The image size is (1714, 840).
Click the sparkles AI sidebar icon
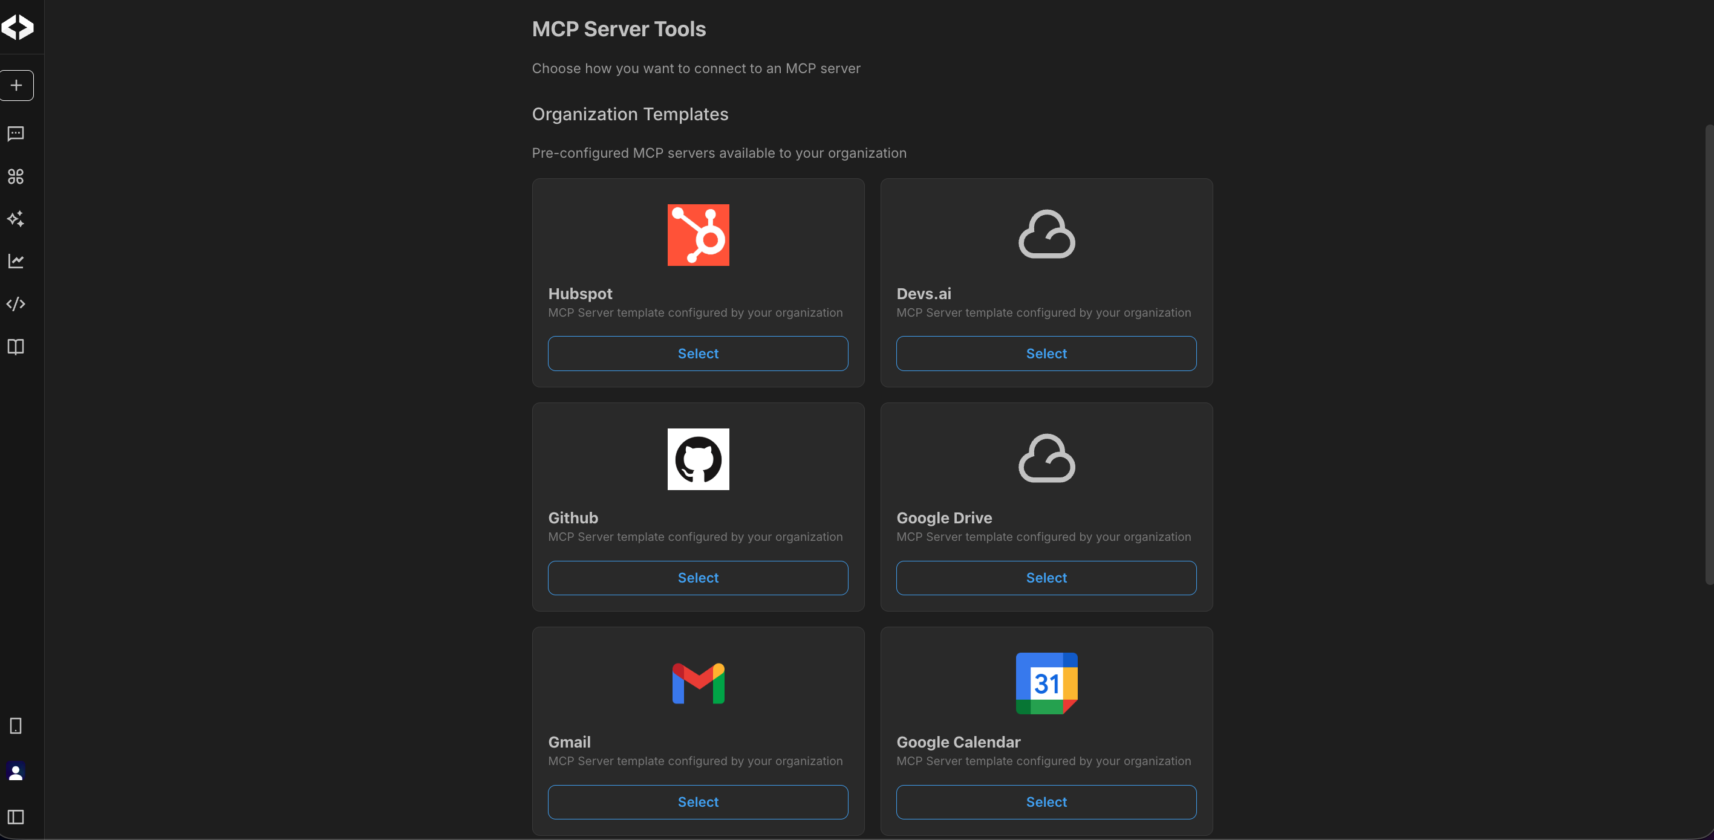tap(16, 219)
